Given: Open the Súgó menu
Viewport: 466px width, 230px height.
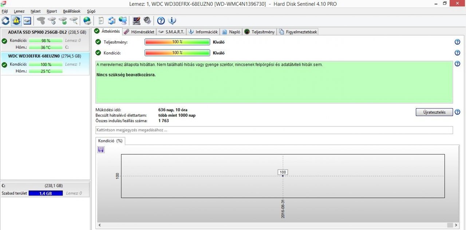Looking at the screenshot, I should click(x=91, y=11).
